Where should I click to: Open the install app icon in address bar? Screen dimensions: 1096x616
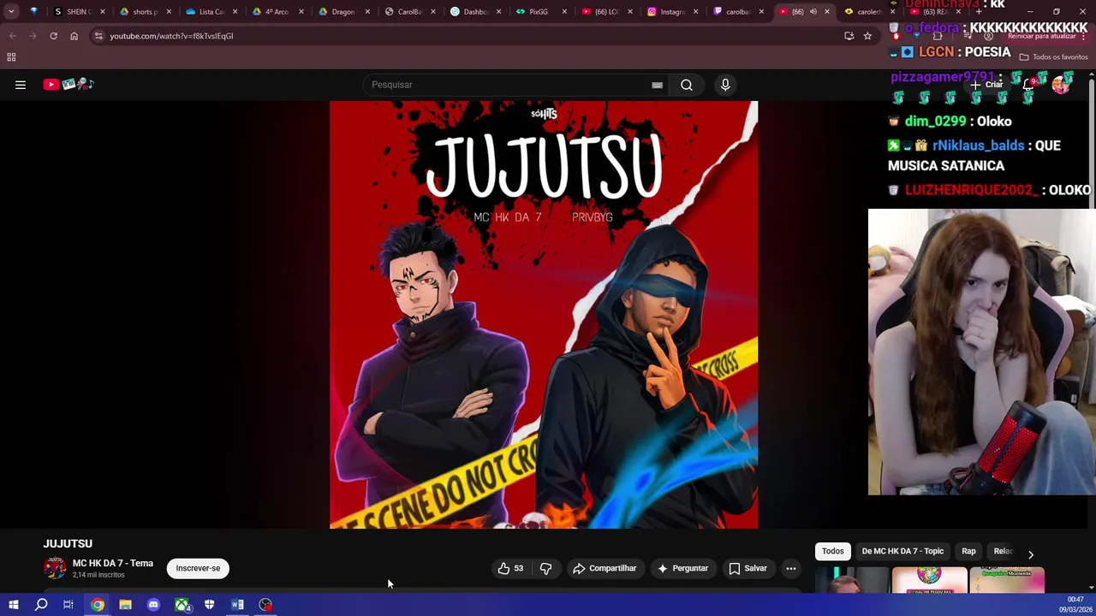[x=849, y=36]
